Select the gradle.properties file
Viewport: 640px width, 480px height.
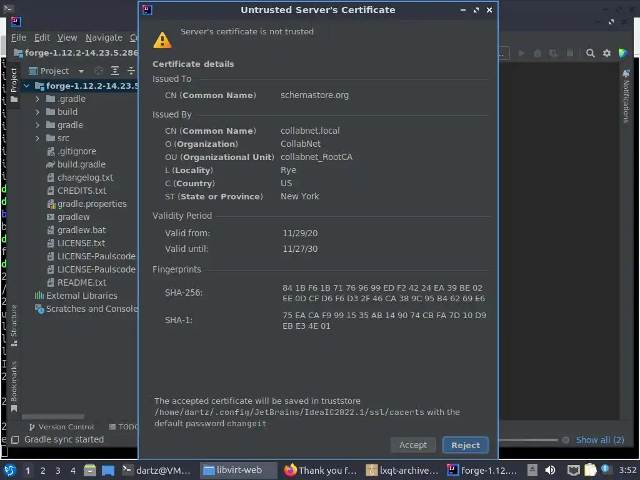point(91,204)
